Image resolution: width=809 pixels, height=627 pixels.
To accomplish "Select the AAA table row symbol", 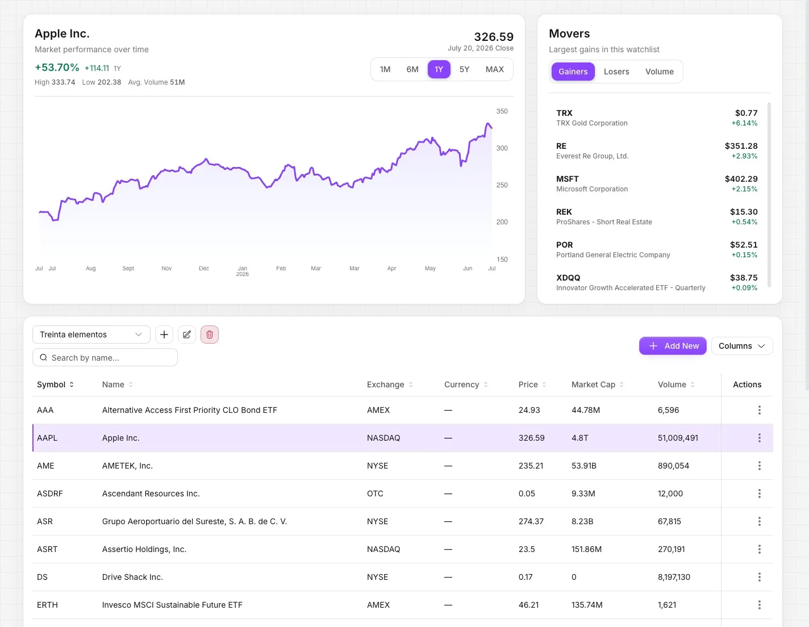I will coord(45,410).
